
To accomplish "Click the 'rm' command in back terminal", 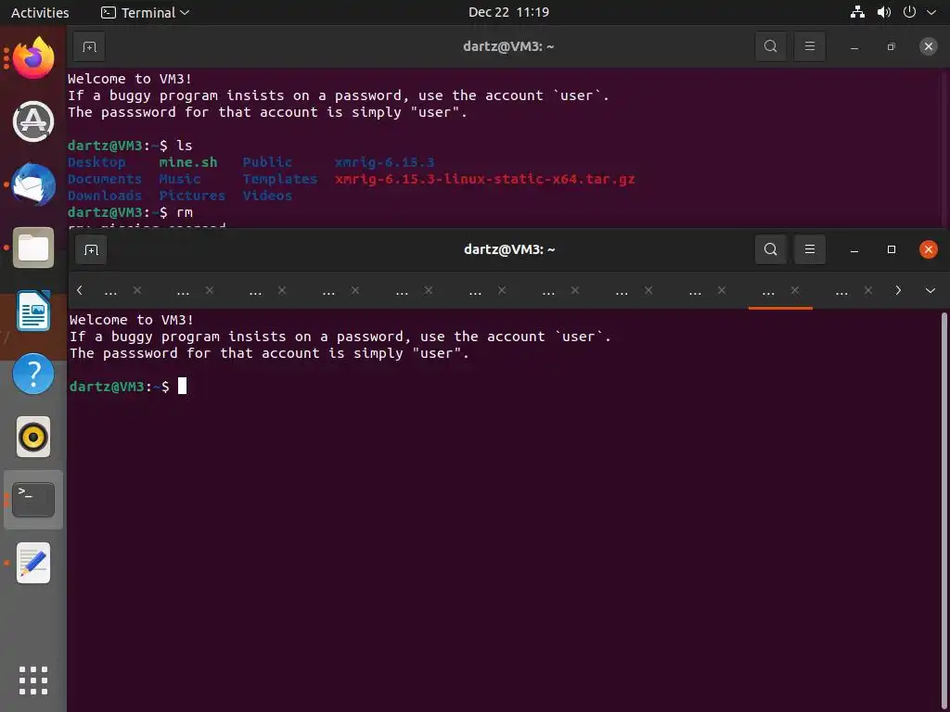I will pos(185,212).
